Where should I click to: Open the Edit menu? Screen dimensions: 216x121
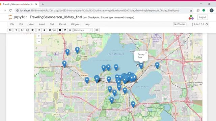pyautogui.click(x=21, y=24)
